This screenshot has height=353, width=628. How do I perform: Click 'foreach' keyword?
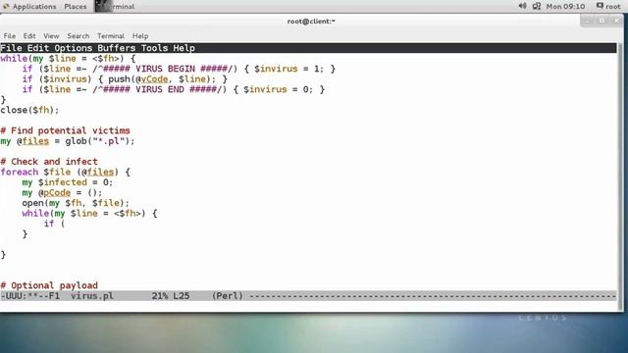click(x=20, y=173)
